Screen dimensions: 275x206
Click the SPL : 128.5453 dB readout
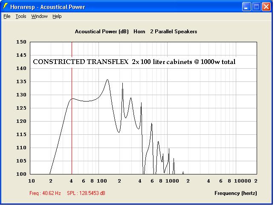(x=86, y=193)
